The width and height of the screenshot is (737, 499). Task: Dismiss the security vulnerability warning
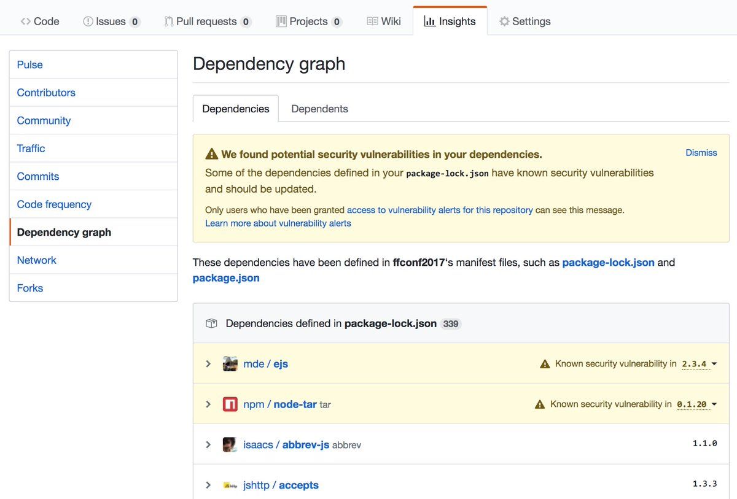pyautogui.click(x=701, y=153)
